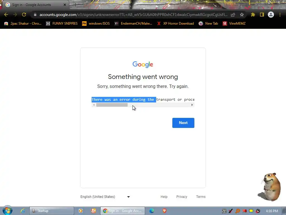286x215 pixels.
Task: Toggle the side panel icon
Action: pos(262,15)
